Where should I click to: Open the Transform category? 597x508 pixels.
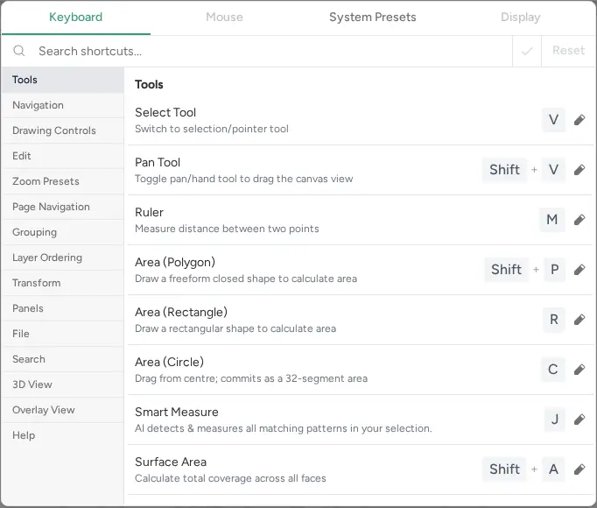63,283
